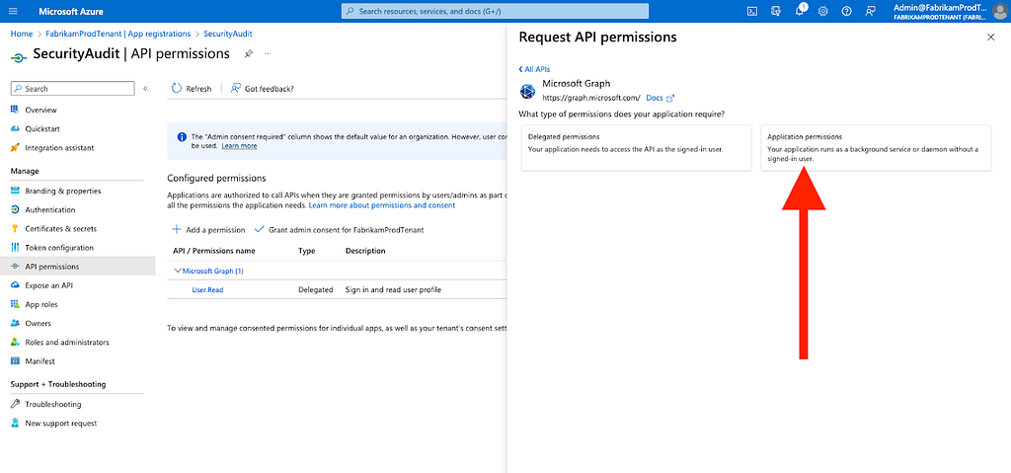
Task: Open the Microsoft Graph Docs link
Action: (661, 98)
